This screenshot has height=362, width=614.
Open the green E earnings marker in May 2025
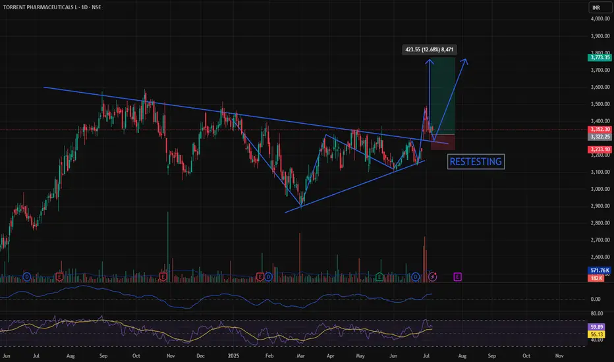(379, 277)
